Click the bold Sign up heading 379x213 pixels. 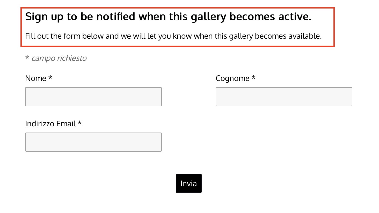point(168,17)
